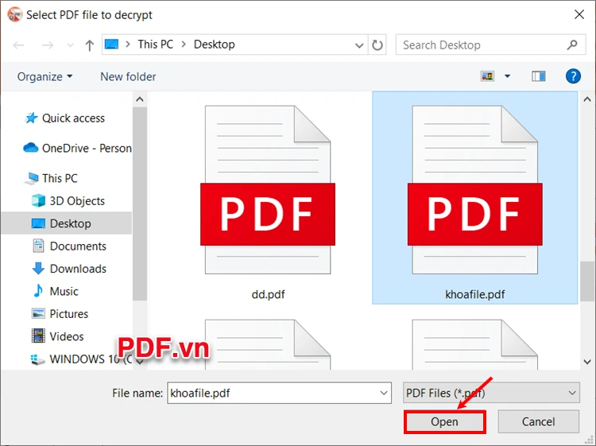The height and width of the screenshot is (446, 596).
Task: Click the Downloads arrow icon
Action: coord(38,269)
